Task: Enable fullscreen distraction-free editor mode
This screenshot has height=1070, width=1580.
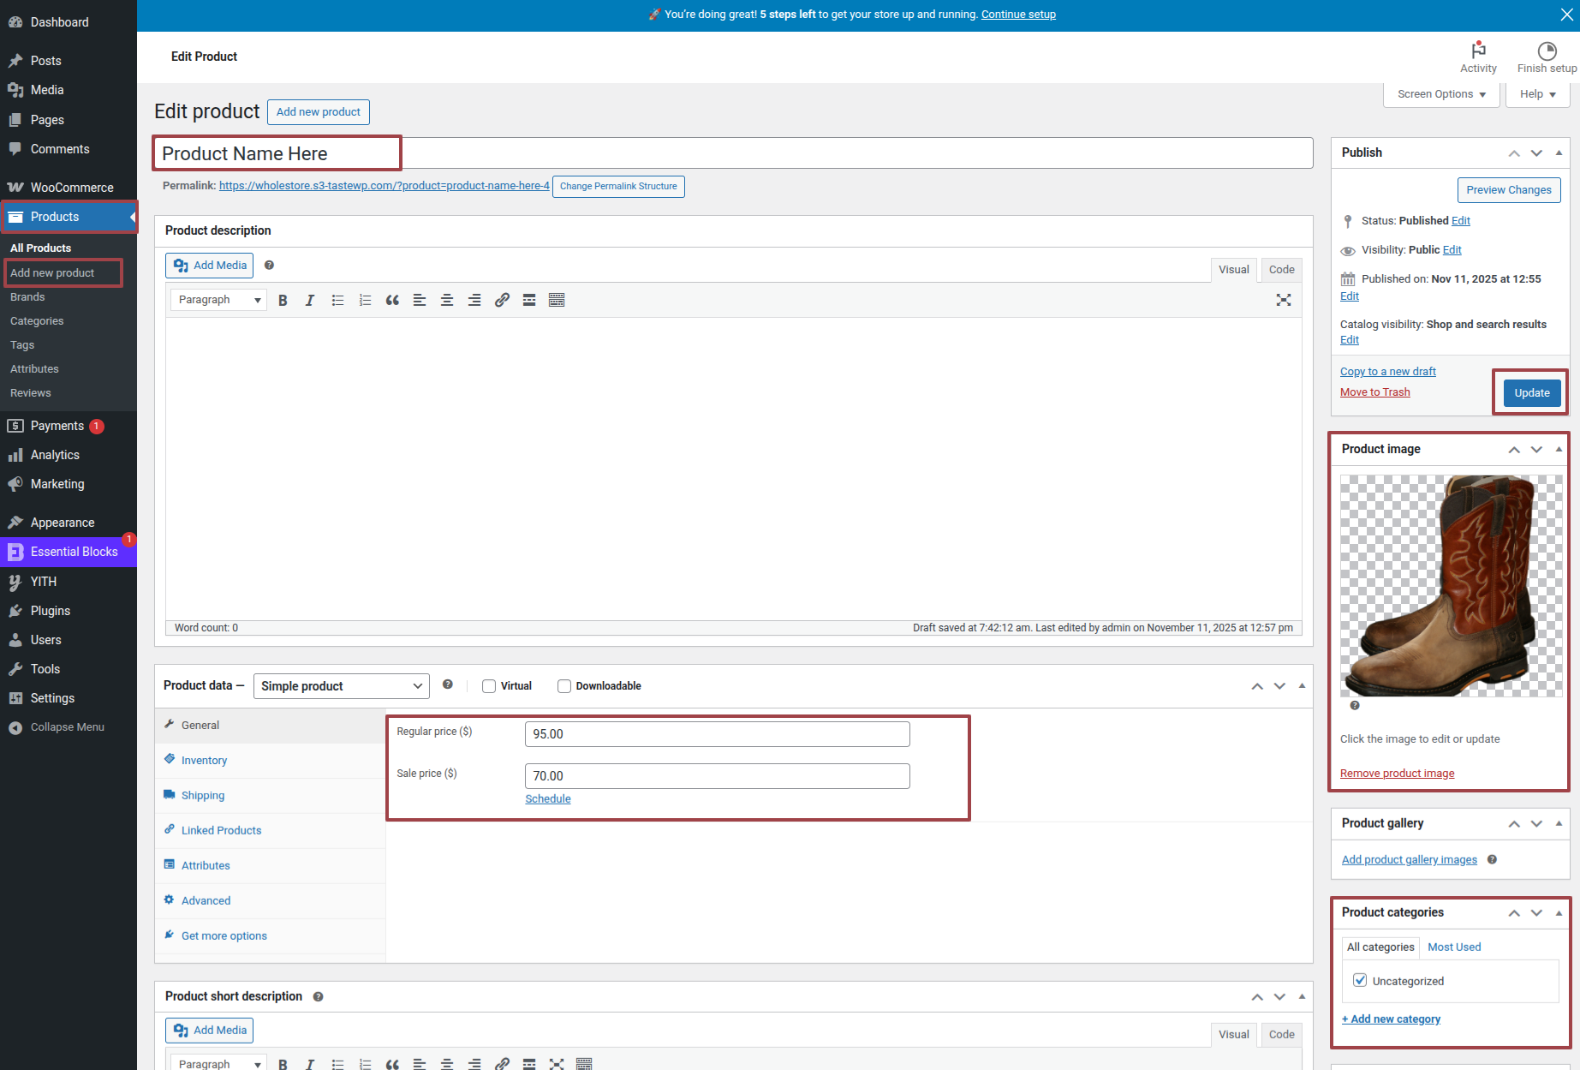Action: 1283,300
